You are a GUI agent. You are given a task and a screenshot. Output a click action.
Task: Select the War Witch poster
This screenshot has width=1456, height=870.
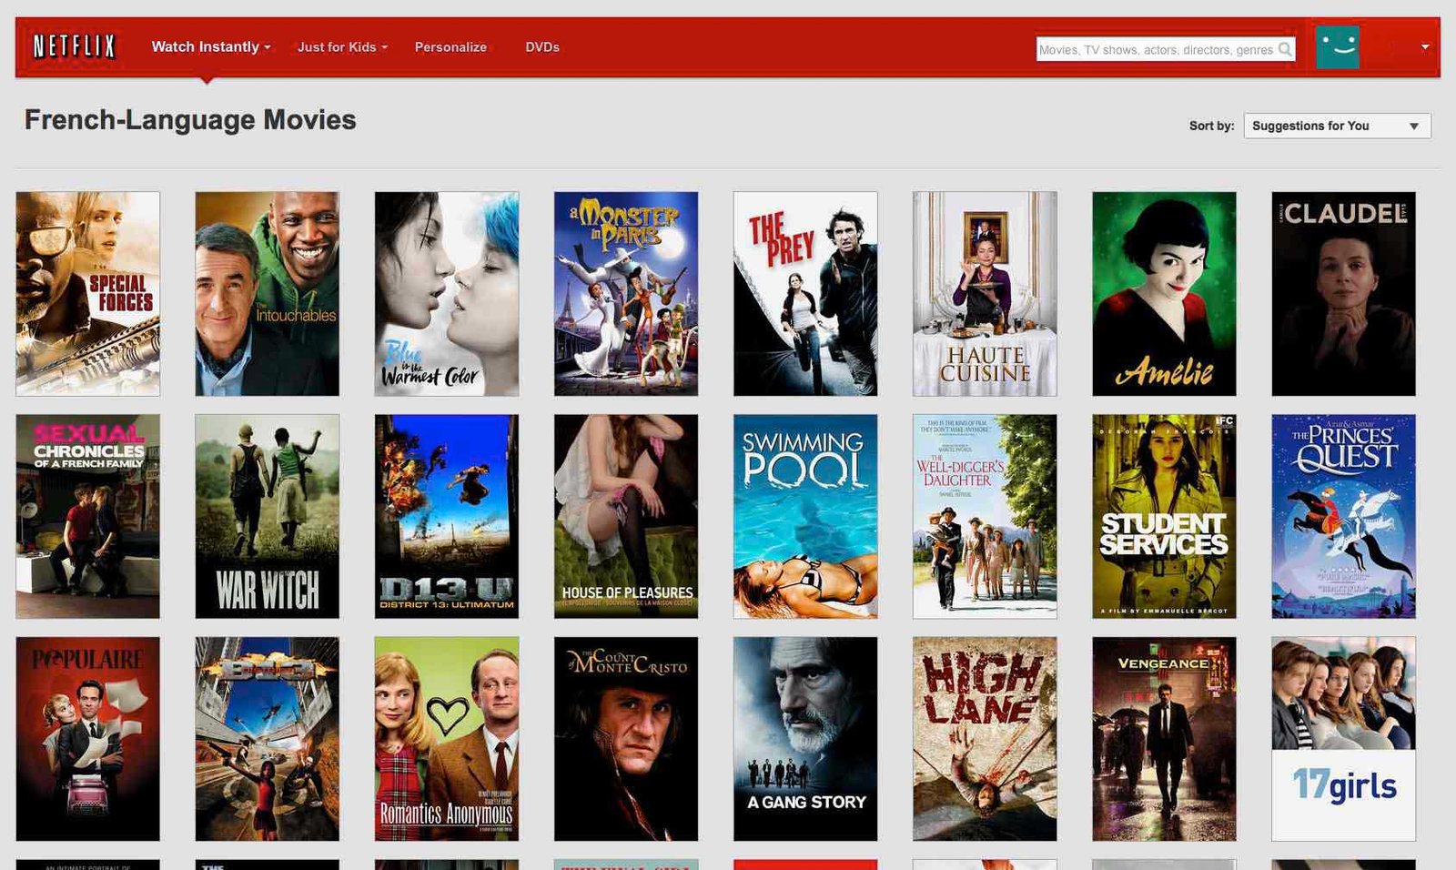point(267,517)
